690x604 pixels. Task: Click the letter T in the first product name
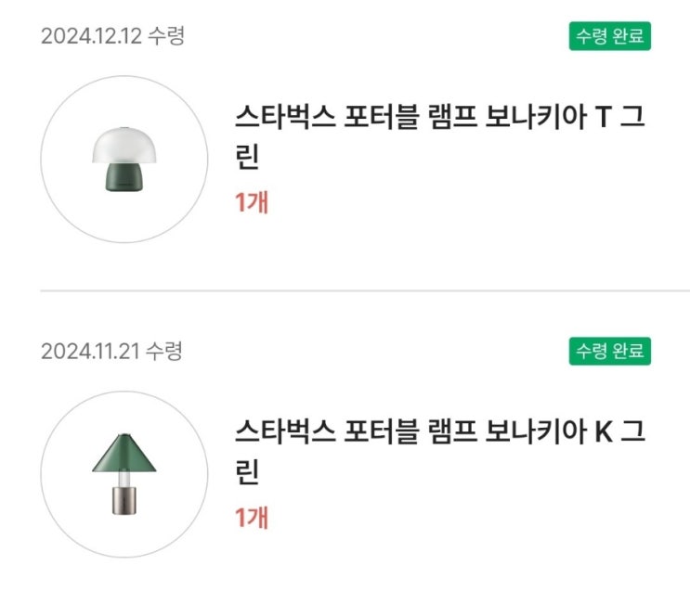coord(604,117)
